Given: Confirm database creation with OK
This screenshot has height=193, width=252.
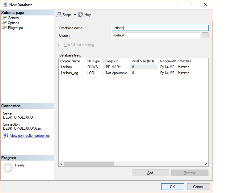Looking at the screenshot, I should [x=172, y=187].
